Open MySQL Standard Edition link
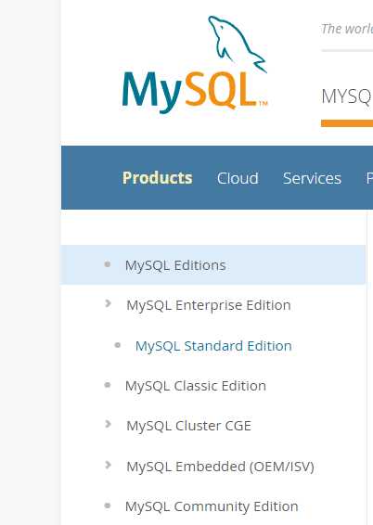This screenshot has height=525, width=373. tap(213, 346)
